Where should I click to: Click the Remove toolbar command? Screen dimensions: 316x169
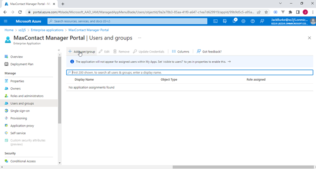point(121,52)
